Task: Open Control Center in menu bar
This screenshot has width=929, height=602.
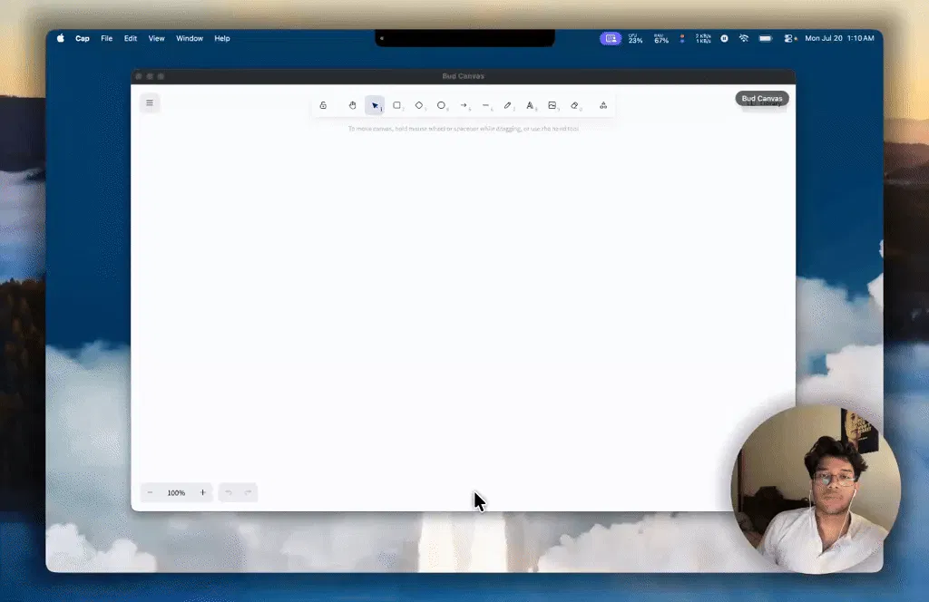Action: point(790,38)
